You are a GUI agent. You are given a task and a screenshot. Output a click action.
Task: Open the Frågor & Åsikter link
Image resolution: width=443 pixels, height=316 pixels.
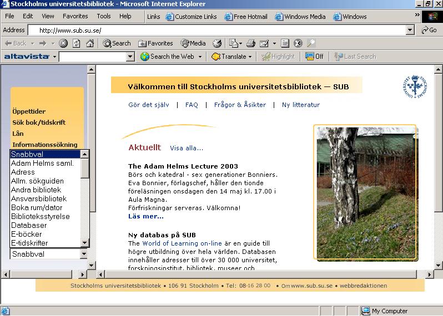(240, 105)
